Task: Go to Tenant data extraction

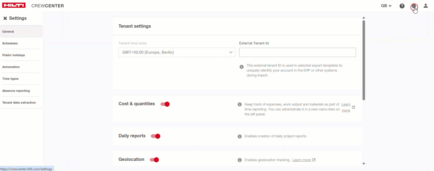Action: point(19,102)
